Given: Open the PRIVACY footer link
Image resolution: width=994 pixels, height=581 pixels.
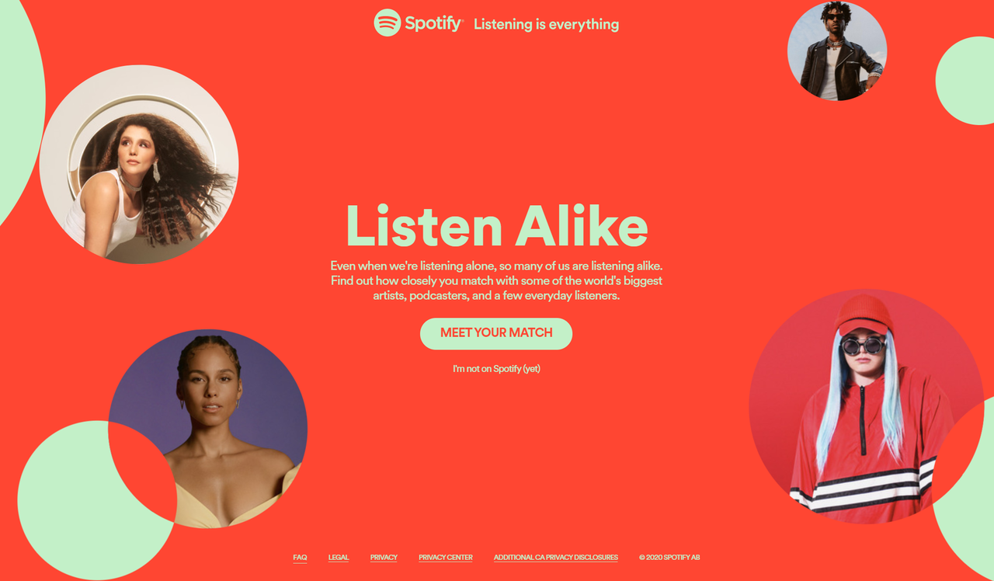Looking at the screenshot, I should [x=384, y=558].
